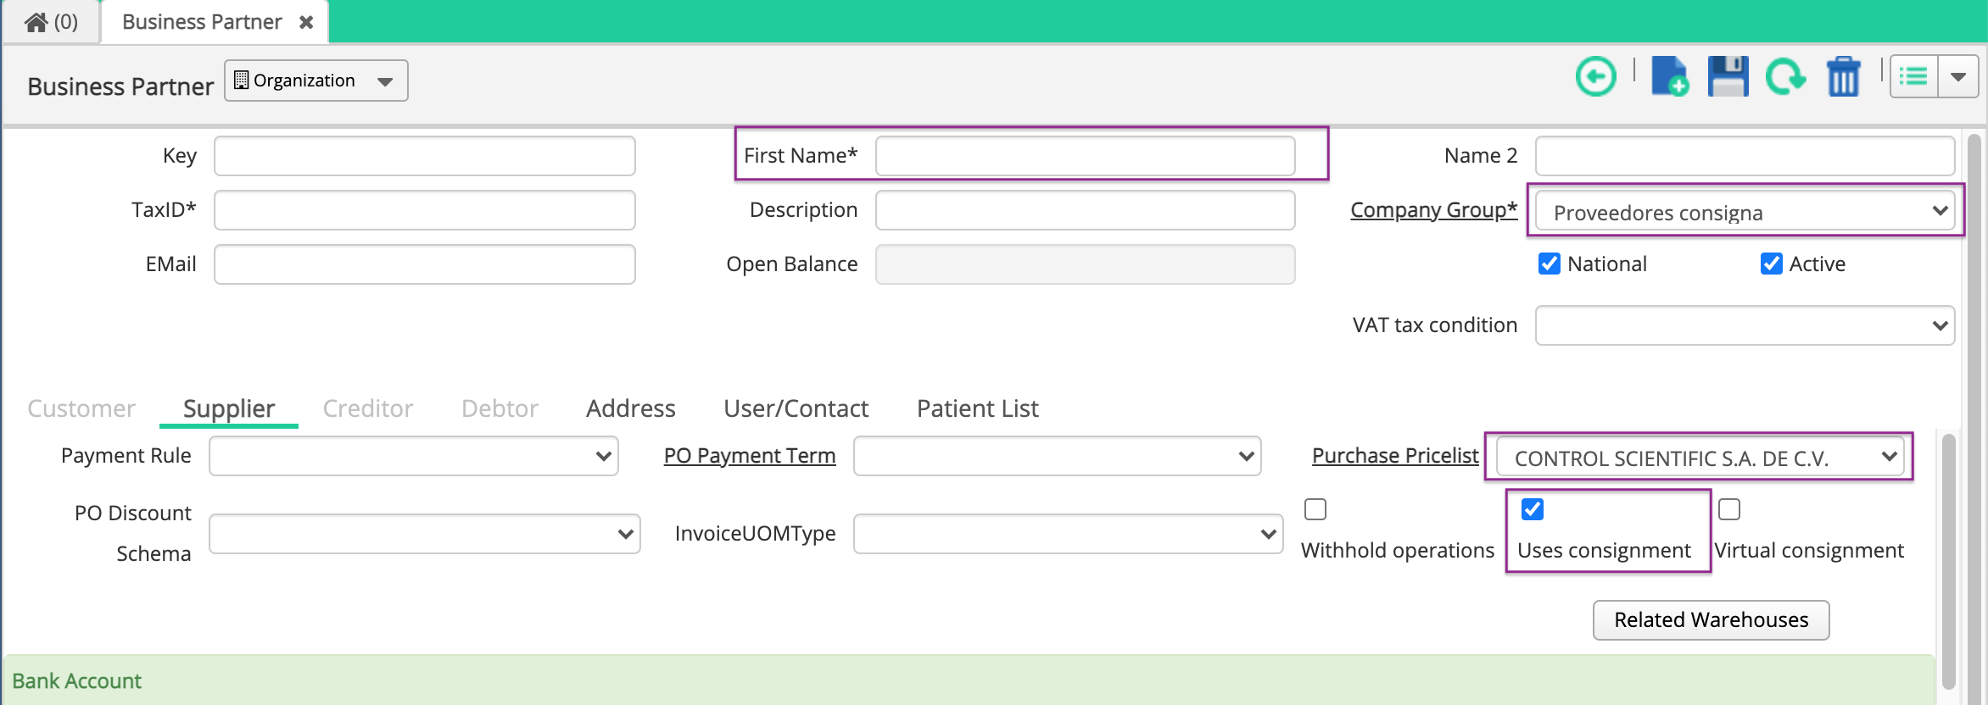Switch to grid view mode

coord(1914,76)
